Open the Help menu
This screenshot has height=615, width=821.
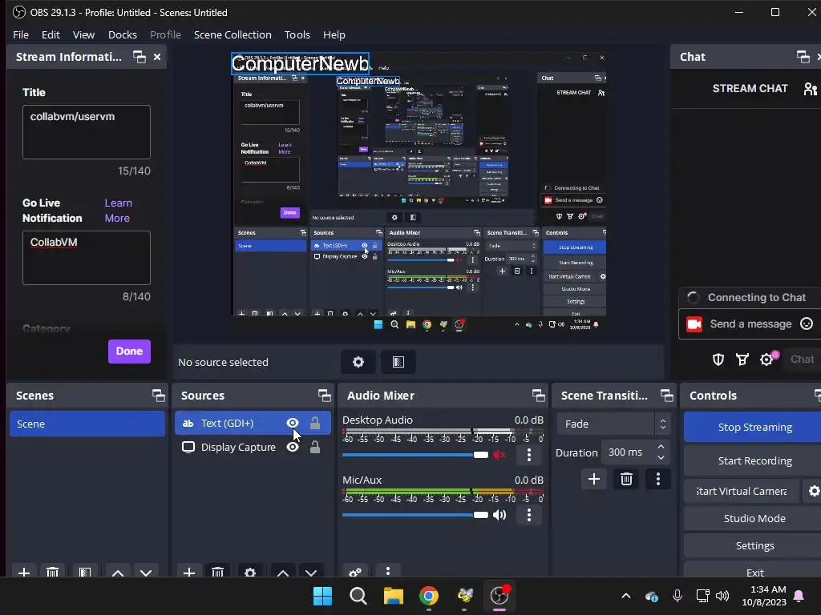pos(334,34)
